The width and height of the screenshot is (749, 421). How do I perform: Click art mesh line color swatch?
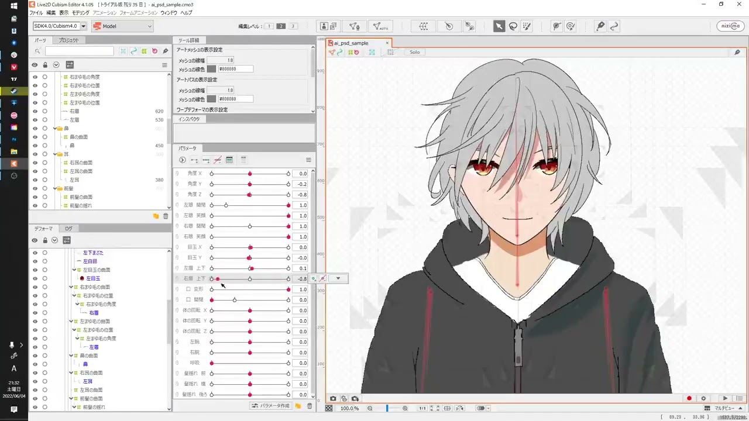point(211,69)
